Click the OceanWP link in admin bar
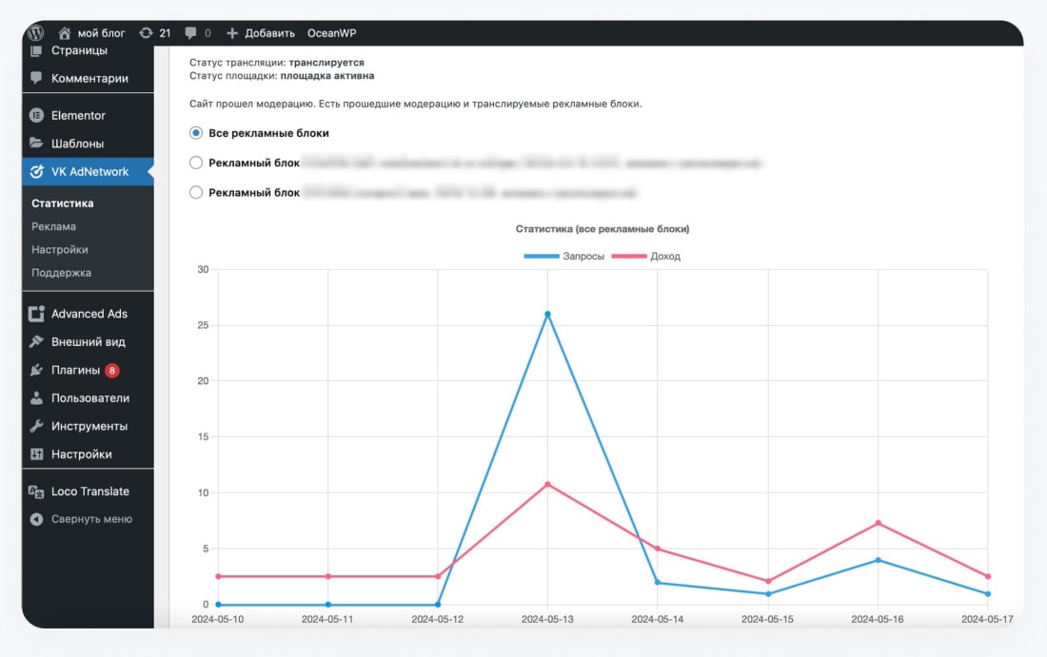The width and height of the screenshot is (1047, 657). [332, 32]
